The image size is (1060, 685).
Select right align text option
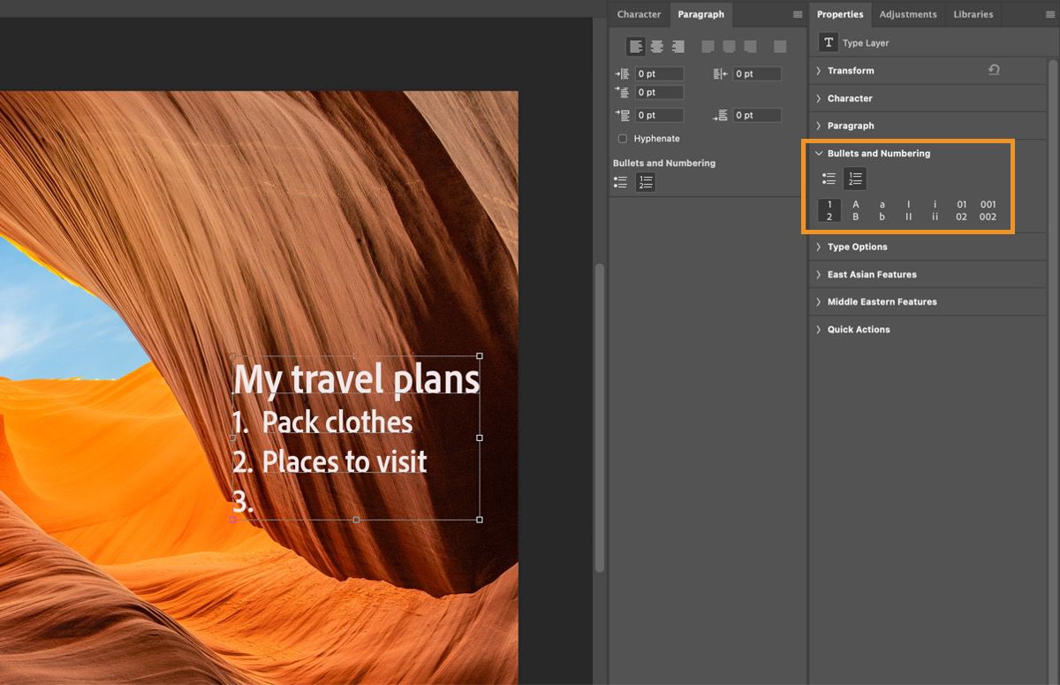(x=678, y=46)
